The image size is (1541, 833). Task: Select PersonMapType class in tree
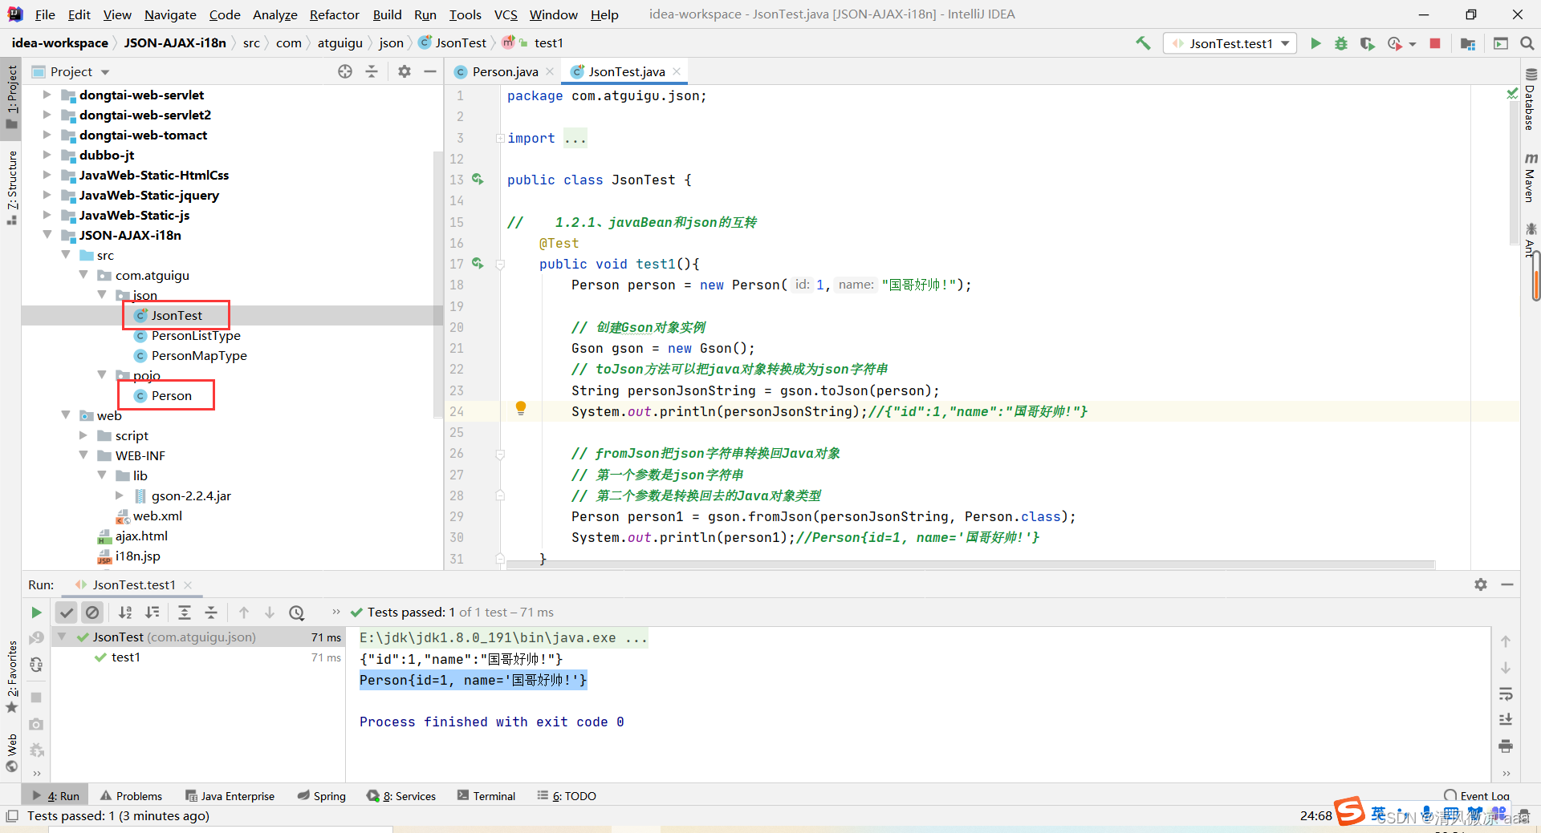click(x=199, y=355)
